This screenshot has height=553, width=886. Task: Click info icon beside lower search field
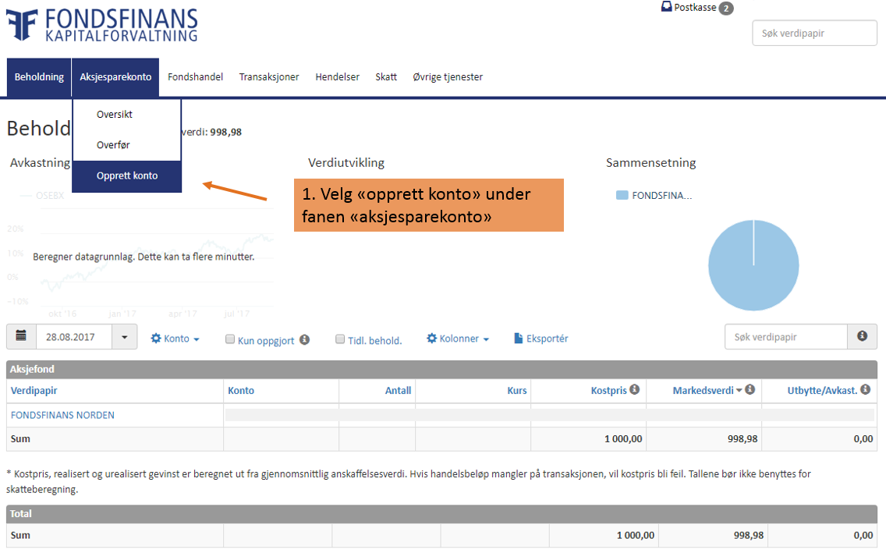tap(863, 337)
